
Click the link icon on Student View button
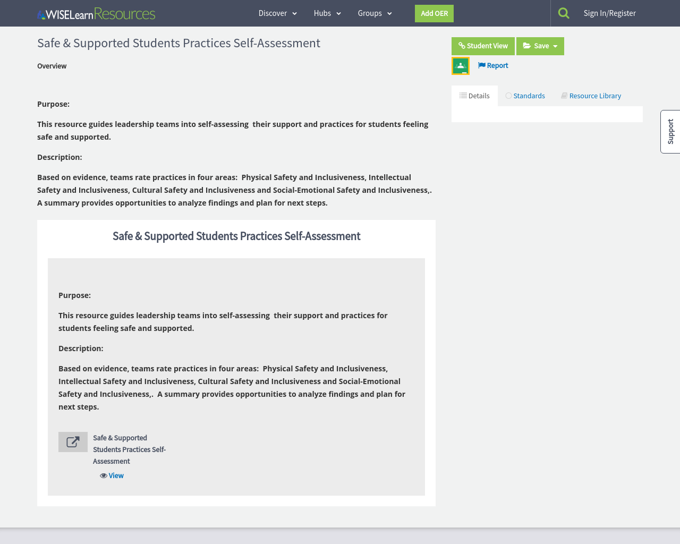(x=461, y=46)
